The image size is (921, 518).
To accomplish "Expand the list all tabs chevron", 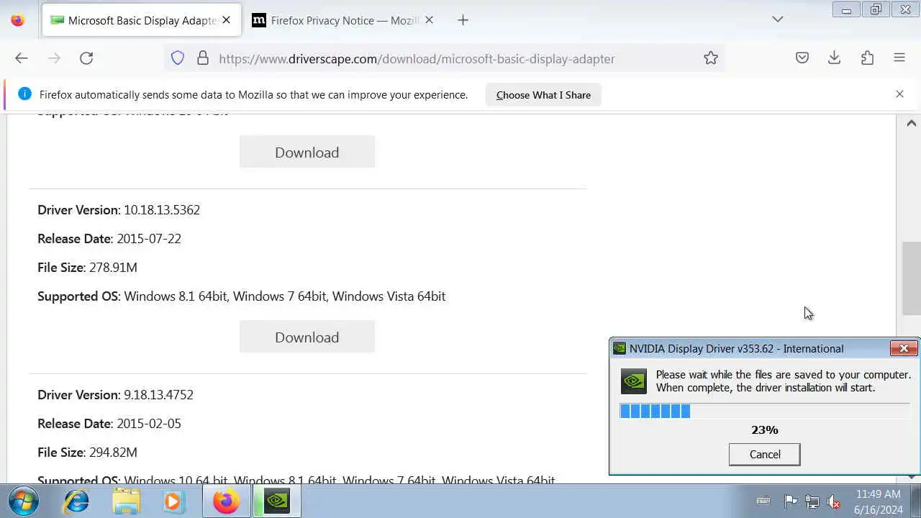I will 778,19.
